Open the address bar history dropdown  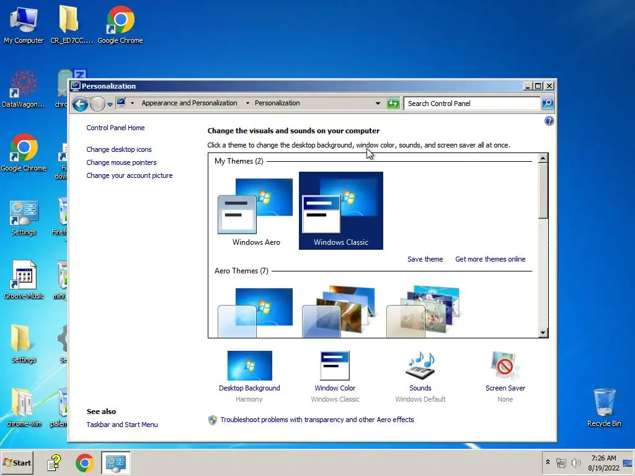pyautogui.click(x=378, y=104)
